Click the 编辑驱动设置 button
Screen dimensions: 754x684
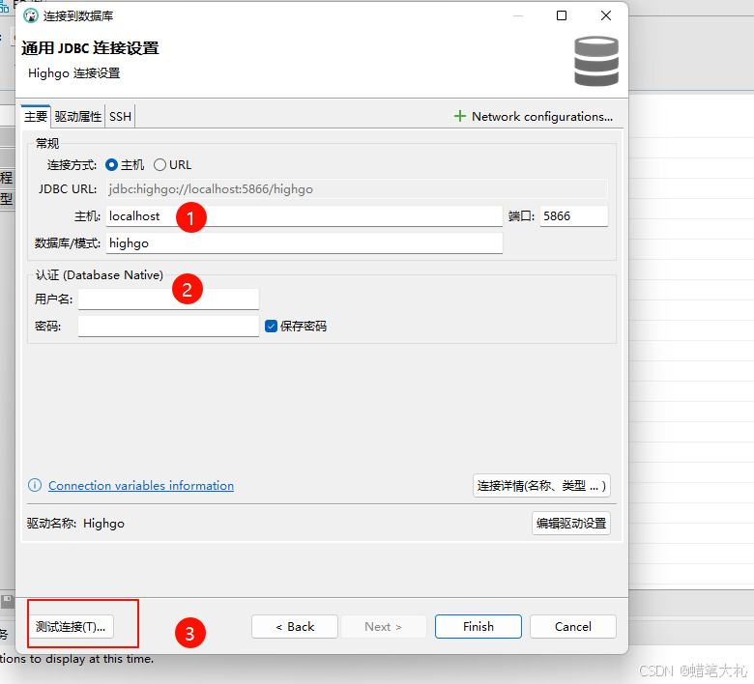570,523
